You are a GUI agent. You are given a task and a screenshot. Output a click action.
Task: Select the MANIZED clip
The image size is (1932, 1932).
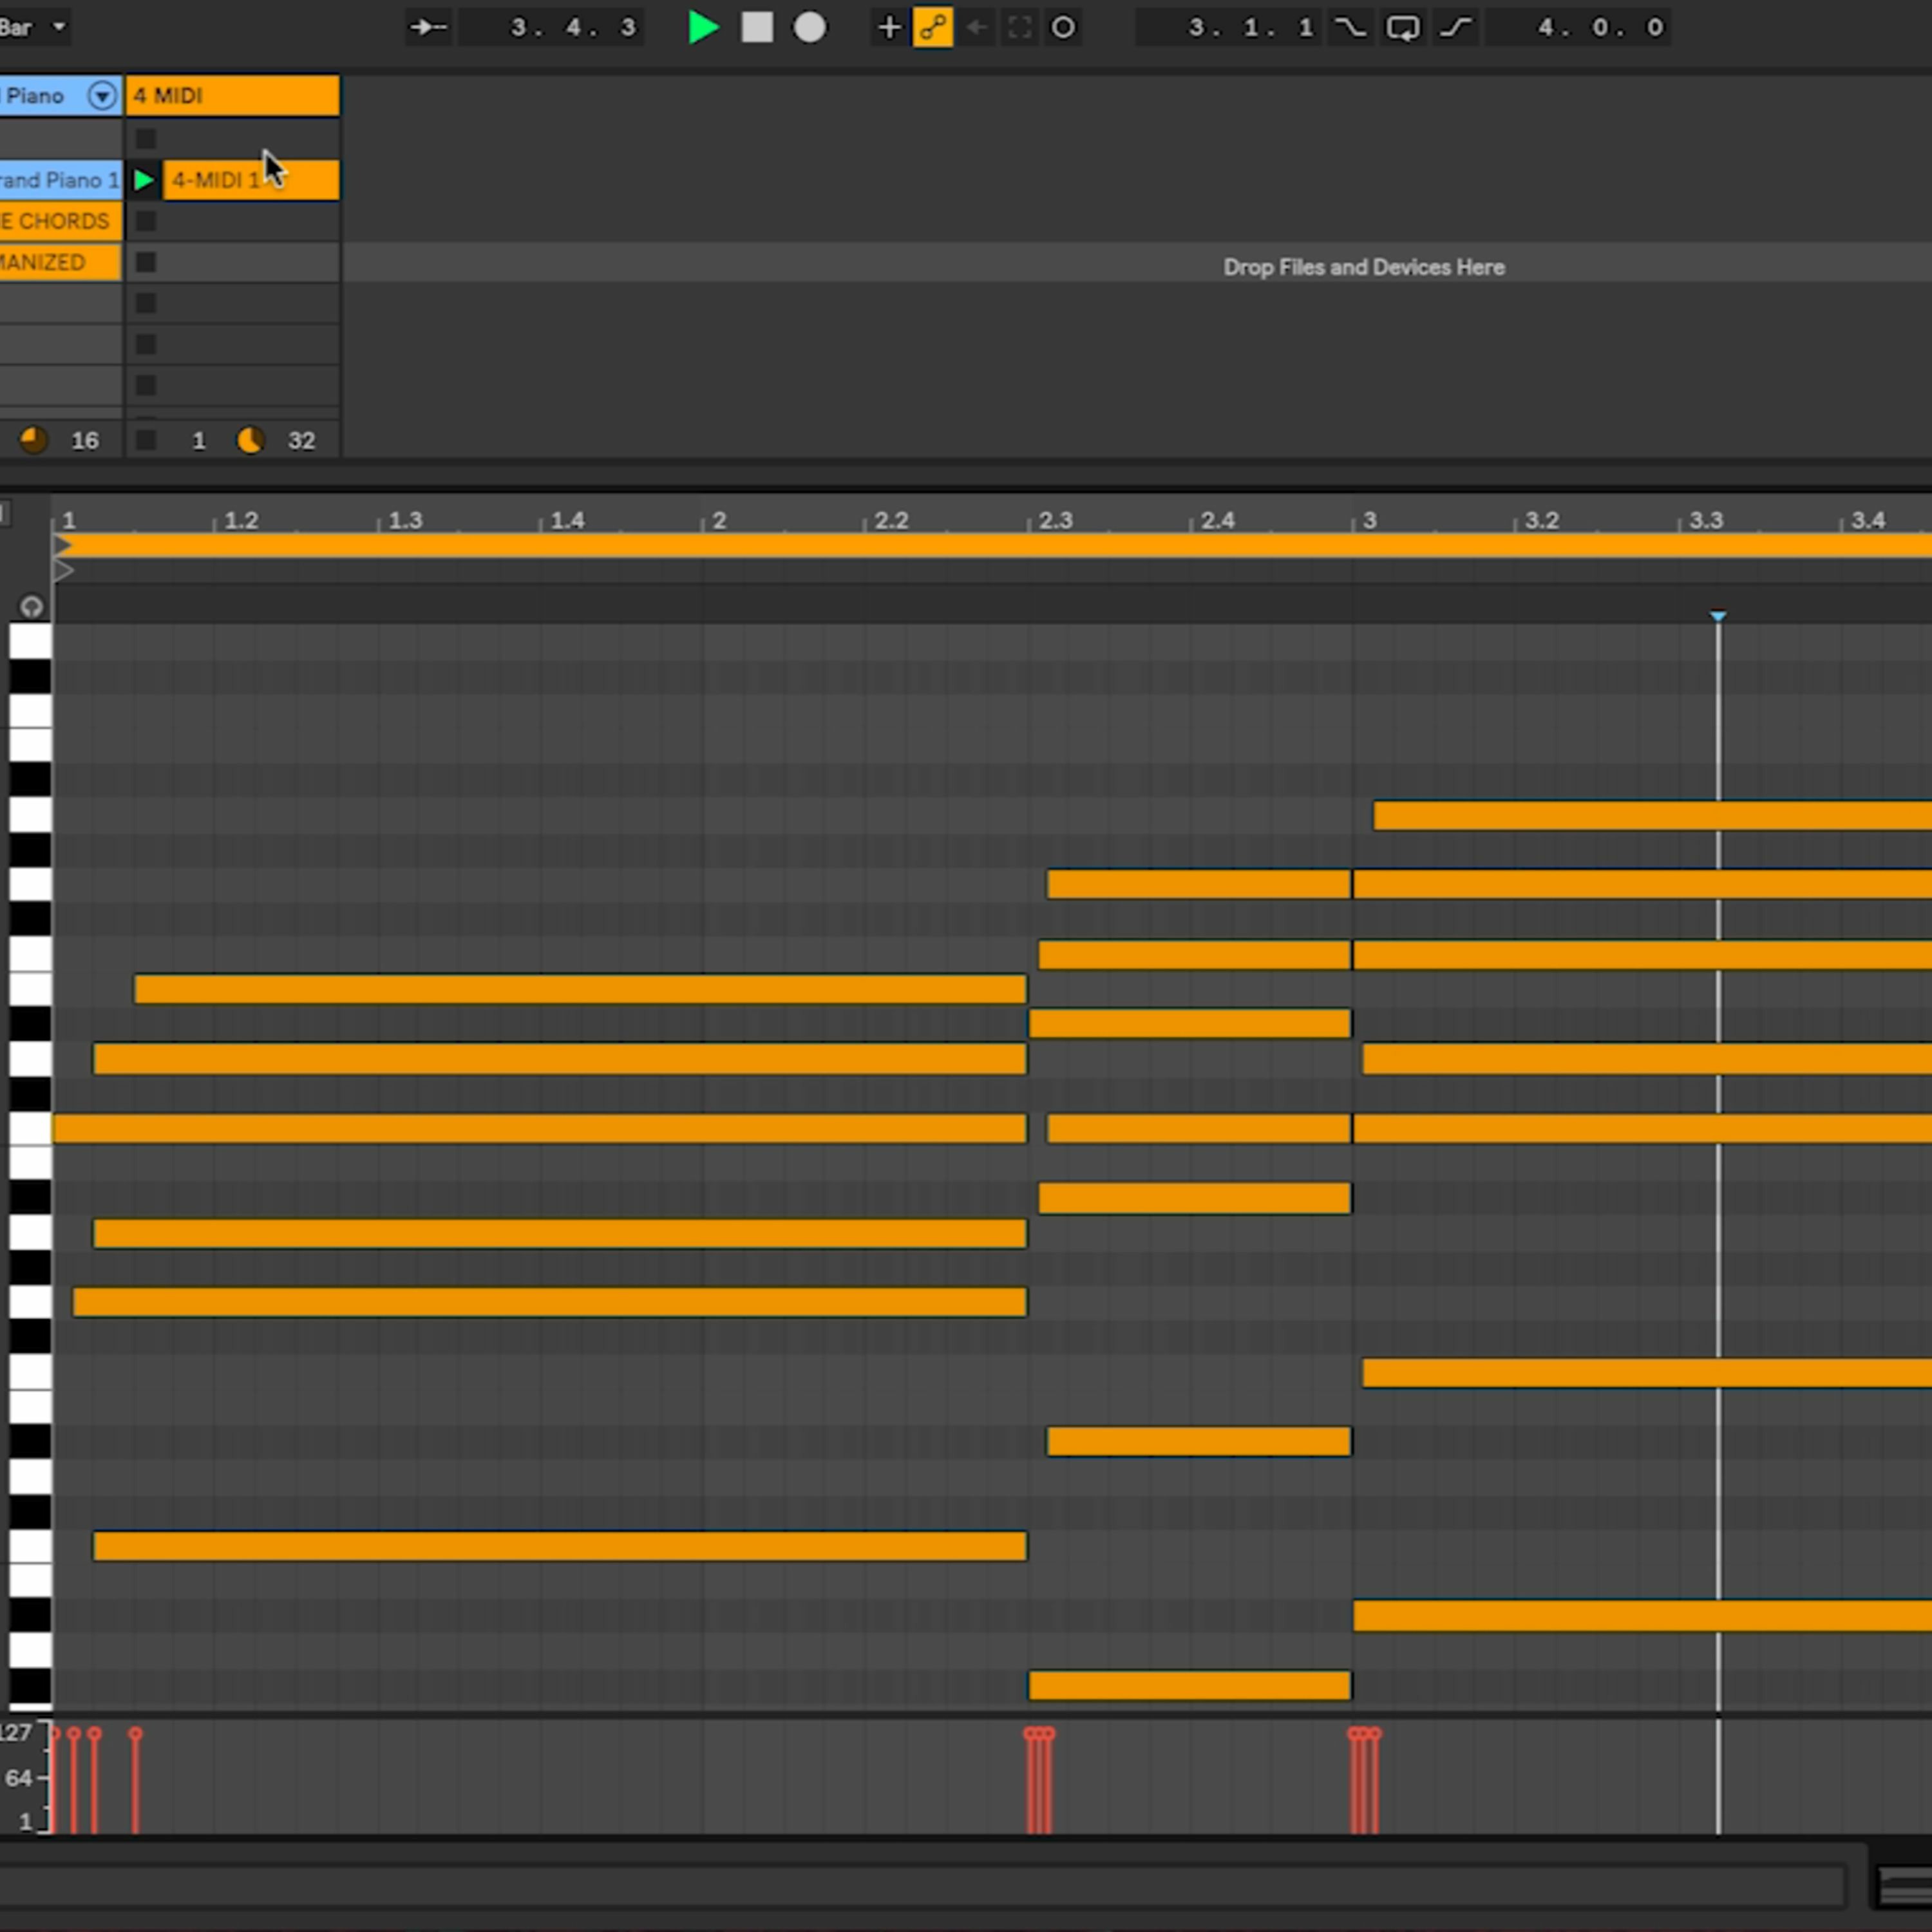[60, 262]
